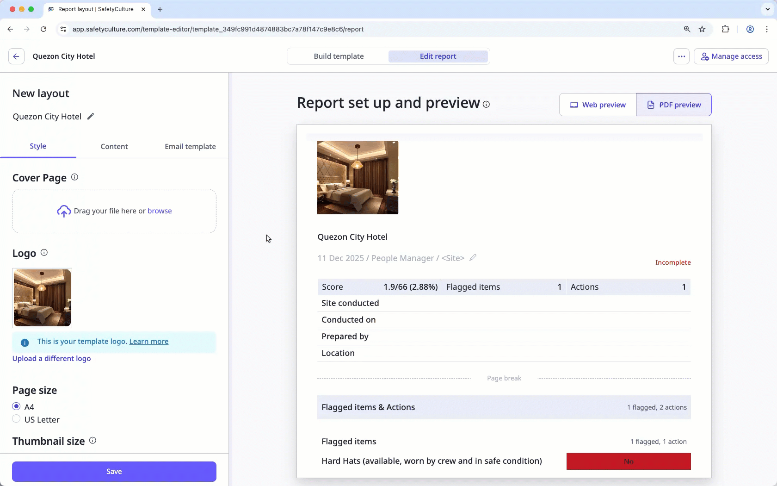777x486 pixels.
Task: Click the Incomplete status label
Action: tap(673, 262)
